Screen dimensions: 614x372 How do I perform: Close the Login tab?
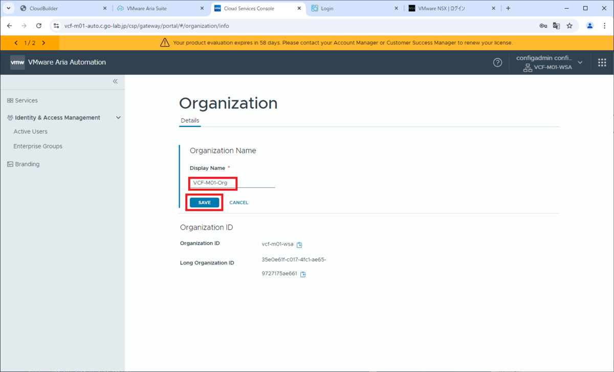397,8
